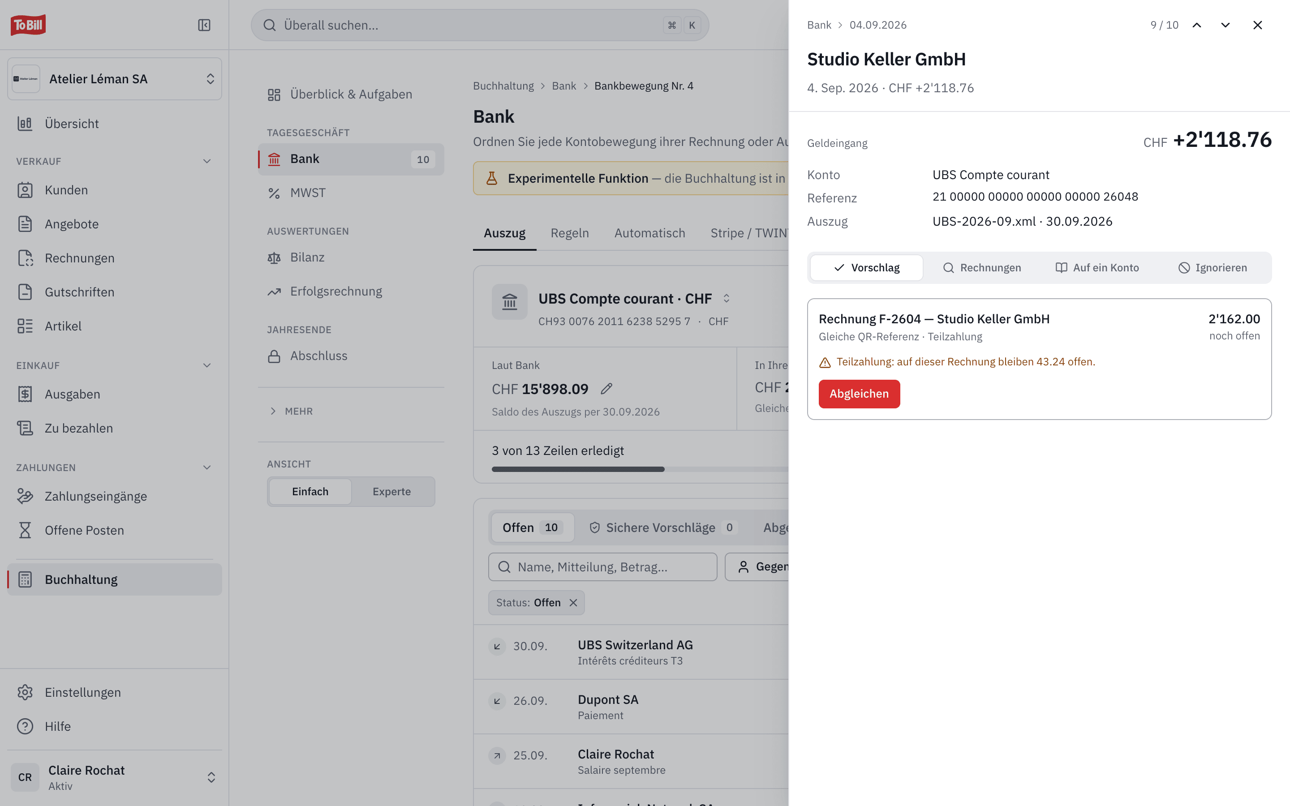The width and height of the screenshot is (1290, 806).
Task: Select the Ignorieren option
Action: tap(1212, 268)
